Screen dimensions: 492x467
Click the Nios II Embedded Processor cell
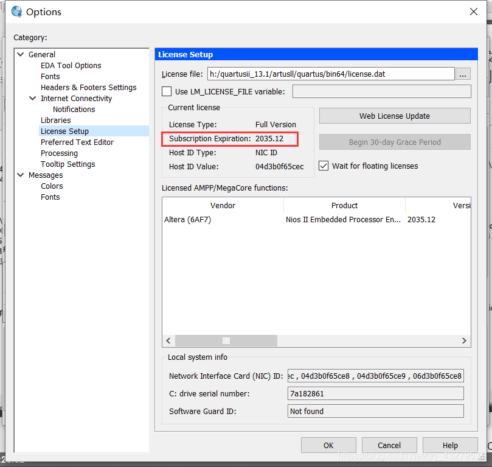coord(343,220)
